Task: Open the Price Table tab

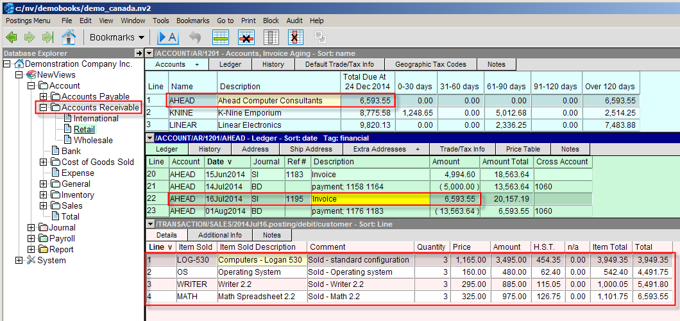Action: coord(523,149)
